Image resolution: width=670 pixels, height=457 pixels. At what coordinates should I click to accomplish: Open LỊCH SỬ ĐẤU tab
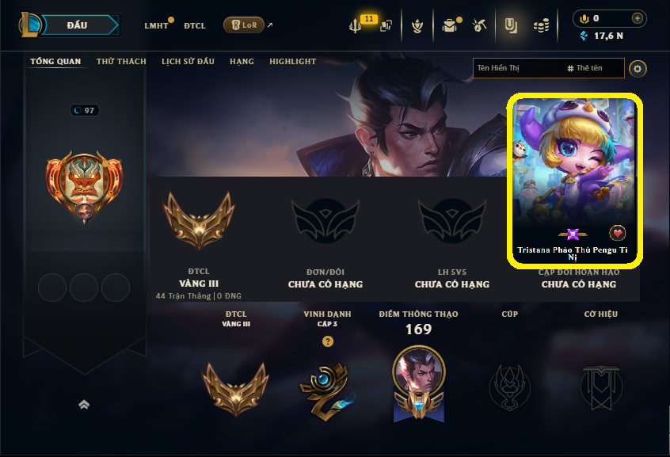pos(188,62)
